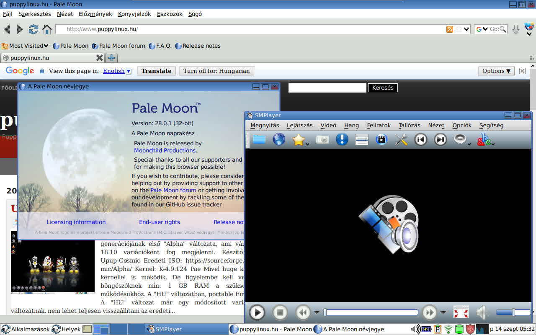Open search engine selector dropdown
536x335 pixels.
click(482, 29)
